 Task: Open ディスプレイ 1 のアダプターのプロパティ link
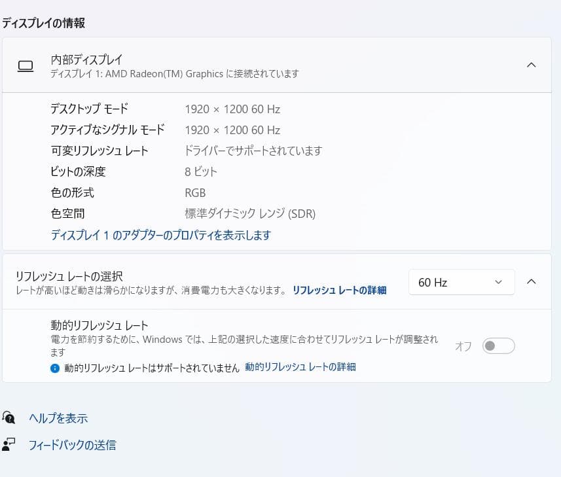160,235
